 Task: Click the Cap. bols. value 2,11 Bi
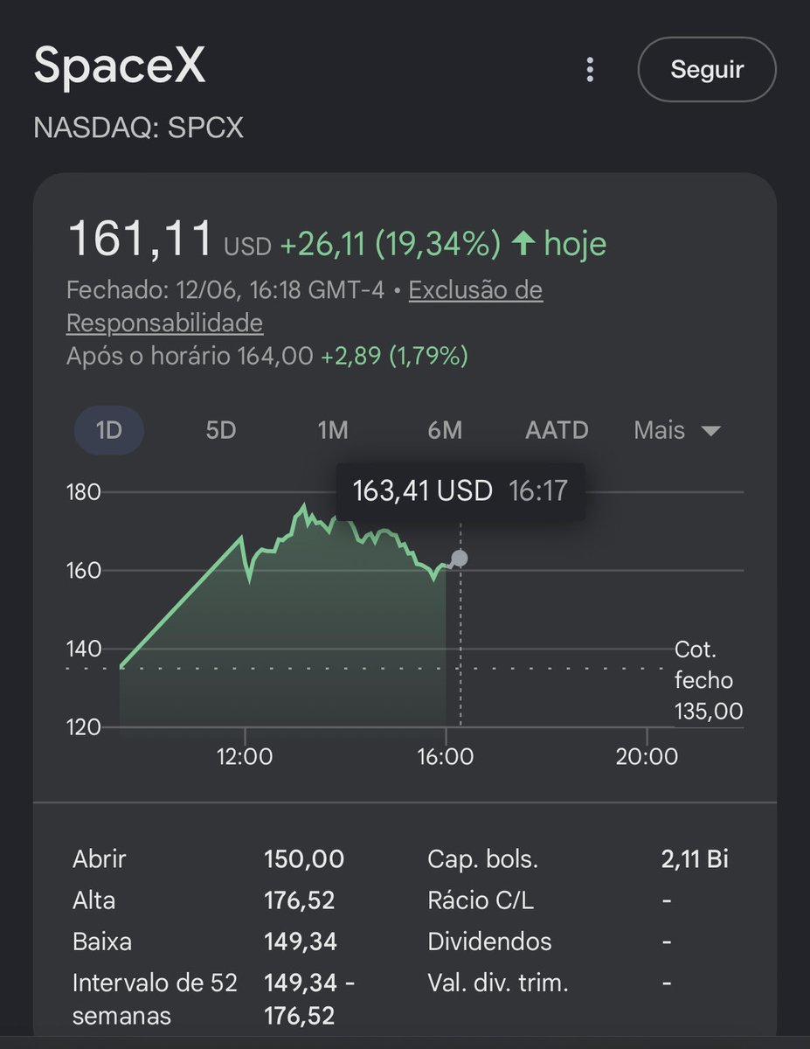click(696, 859)
